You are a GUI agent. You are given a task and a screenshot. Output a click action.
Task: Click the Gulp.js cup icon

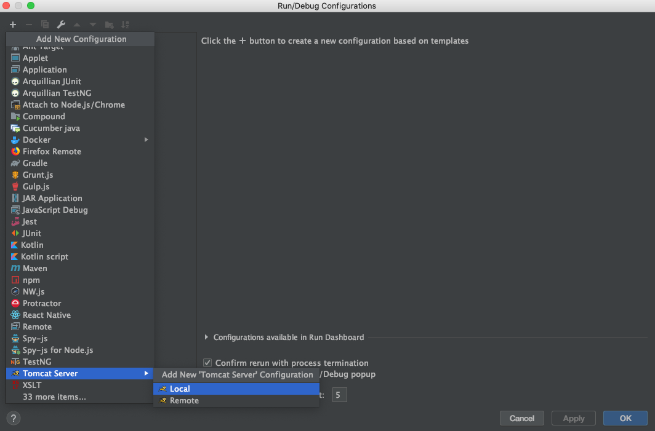(x=15, y=186)
